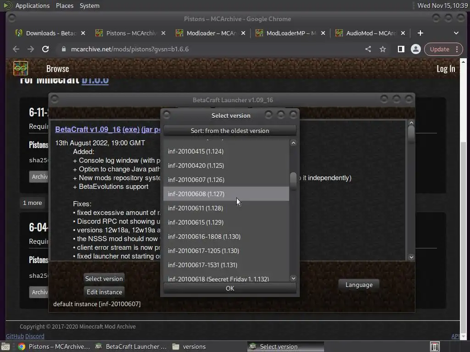Close the Modloader tab

click(243, 33)
